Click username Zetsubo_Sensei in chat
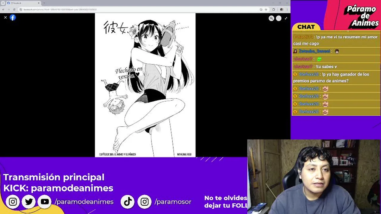This screenshot has height=214, width=381. 314,51
